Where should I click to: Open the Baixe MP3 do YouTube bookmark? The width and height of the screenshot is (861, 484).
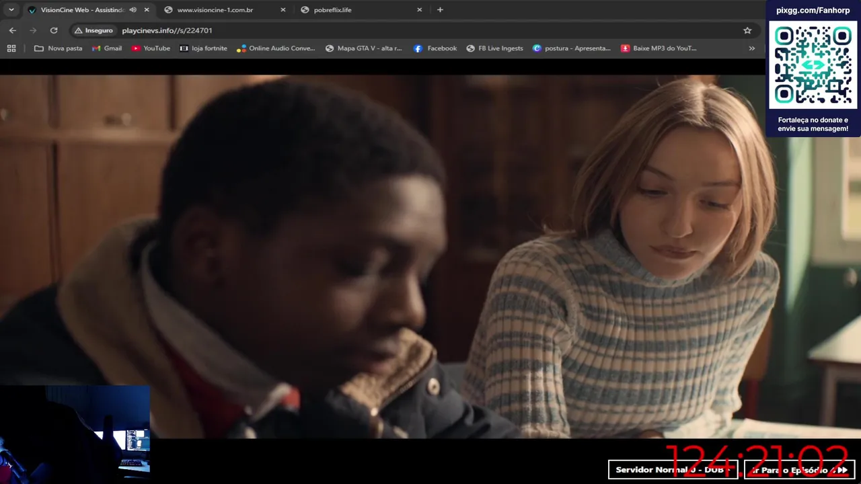coord(659,48)
